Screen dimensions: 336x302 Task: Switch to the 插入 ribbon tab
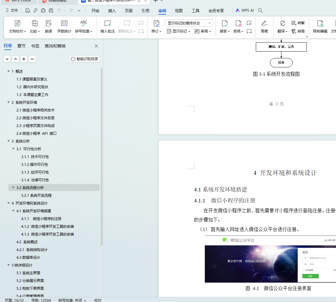pyautogui.click(x=112, y=11)
